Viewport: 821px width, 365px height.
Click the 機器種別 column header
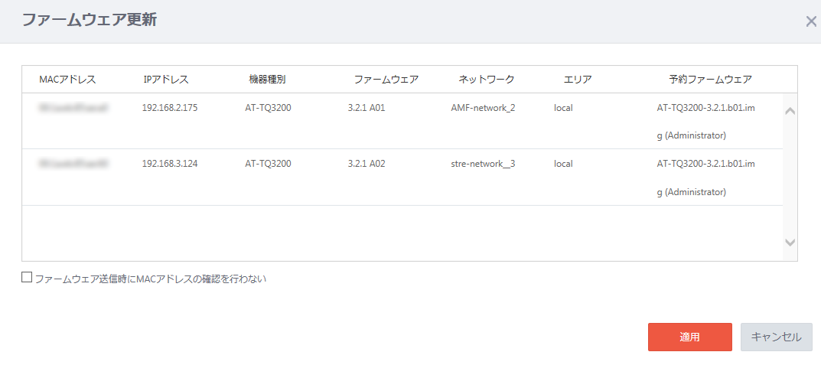pyautogui.click(x=267, y=80)
